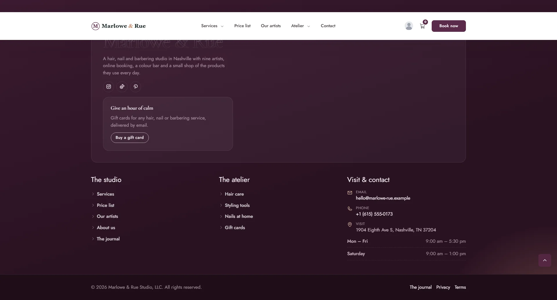Viewport: 557px width, 300px height.
Task: Click the 1904 Eighth Ave S address
Action: [396, 230]
